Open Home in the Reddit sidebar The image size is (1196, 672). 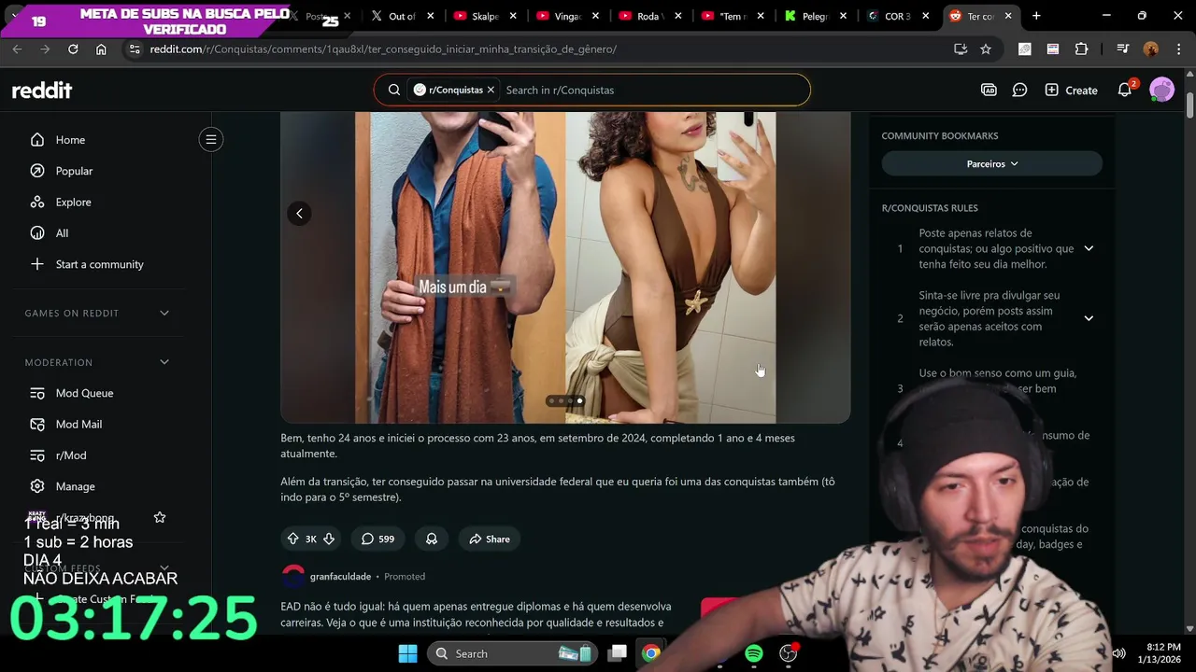70,140
